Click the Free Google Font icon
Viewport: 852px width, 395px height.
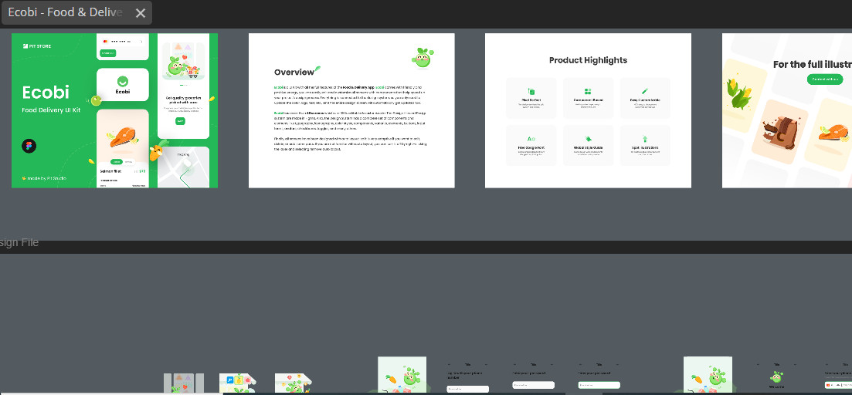(x=531, y=140)
